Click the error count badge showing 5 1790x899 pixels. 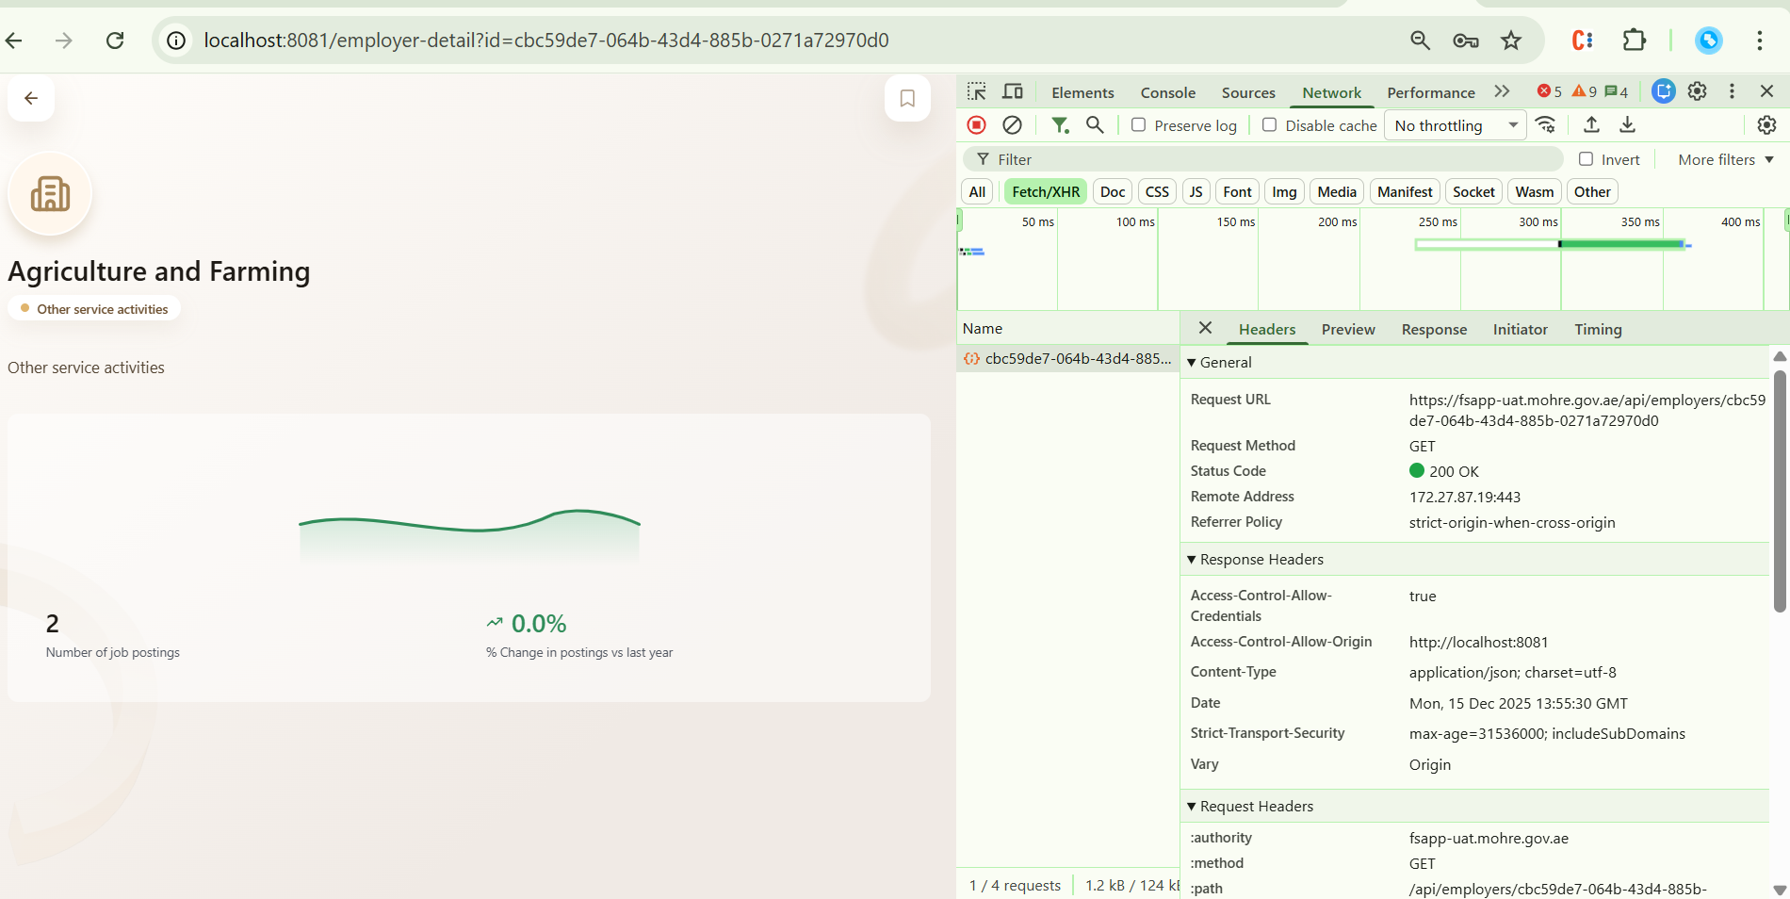click(1549, 91)
